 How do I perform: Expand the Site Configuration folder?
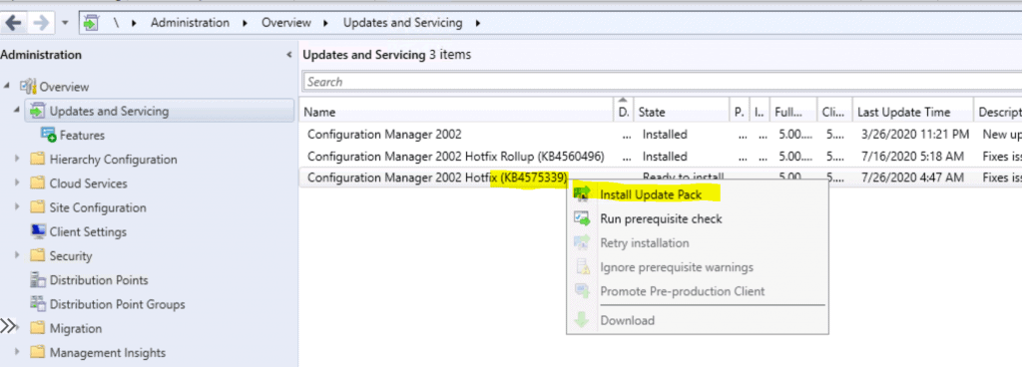click(18, 207)
